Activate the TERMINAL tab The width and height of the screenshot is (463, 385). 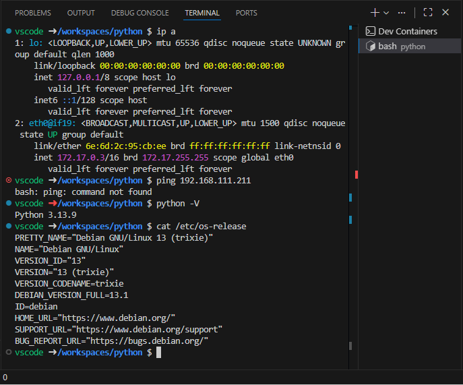(x=202, y=13)
